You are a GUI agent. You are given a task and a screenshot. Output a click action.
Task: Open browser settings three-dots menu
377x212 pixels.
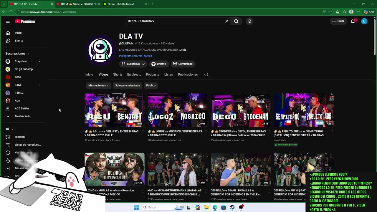coord(358,12)
